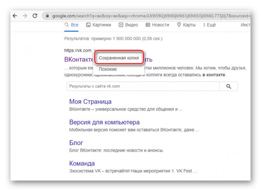Reload the page with the refresh icon
The height and width of the screenshot is (191, 261).
pos(35,16)
